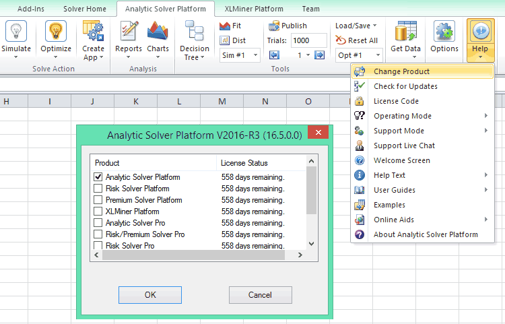Viewport: 505px width, 324px height.
Task: Open the Reports icon
Action: point(128,32)
